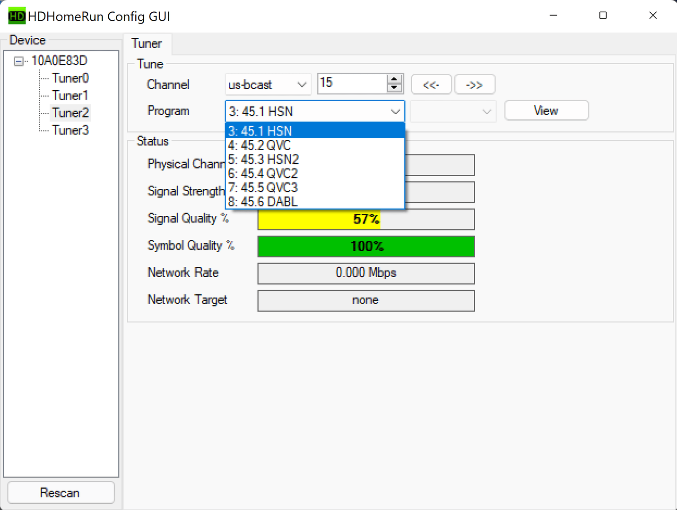Open the disabled dropdown beside Program
677x510 pixels.
(453, 111)
